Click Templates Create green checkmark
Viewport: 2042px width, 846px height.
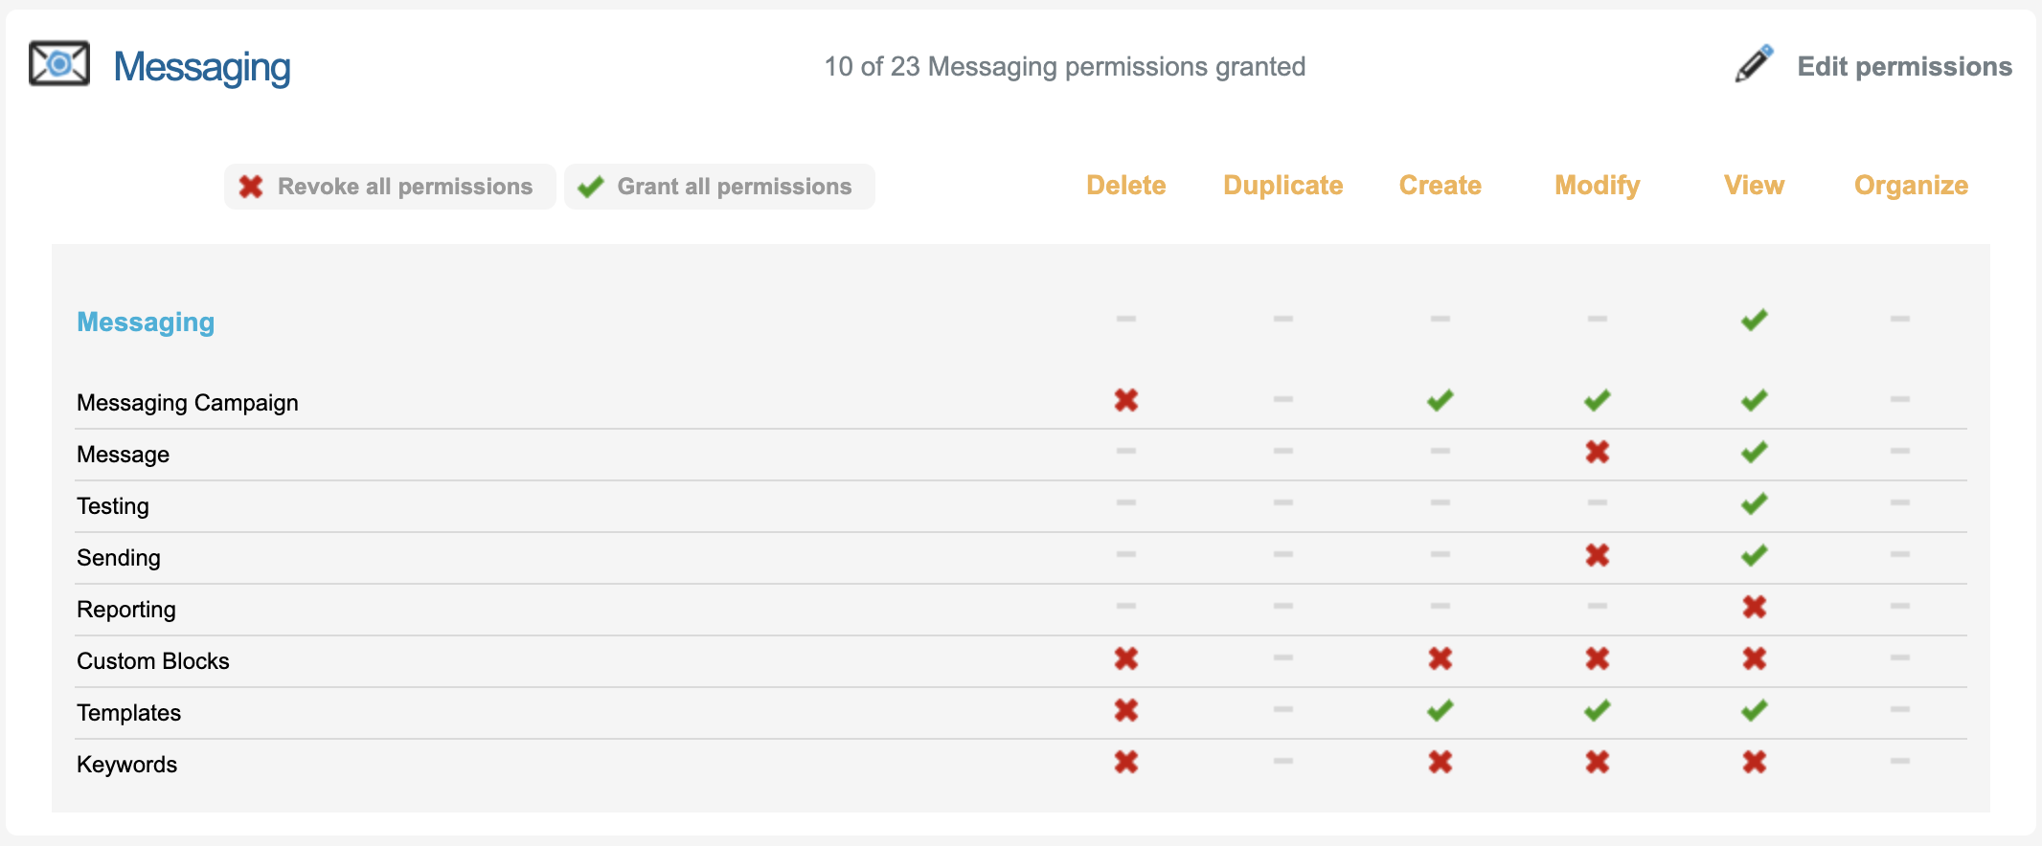1440,710
